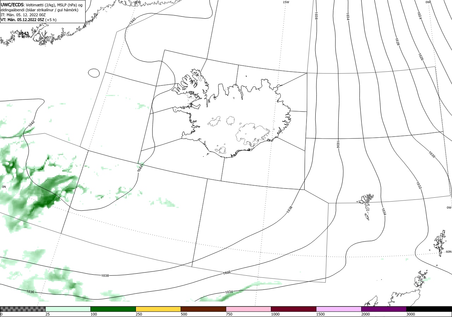
Task: Select the "0N" label on left edge
Action: (4, 186)
